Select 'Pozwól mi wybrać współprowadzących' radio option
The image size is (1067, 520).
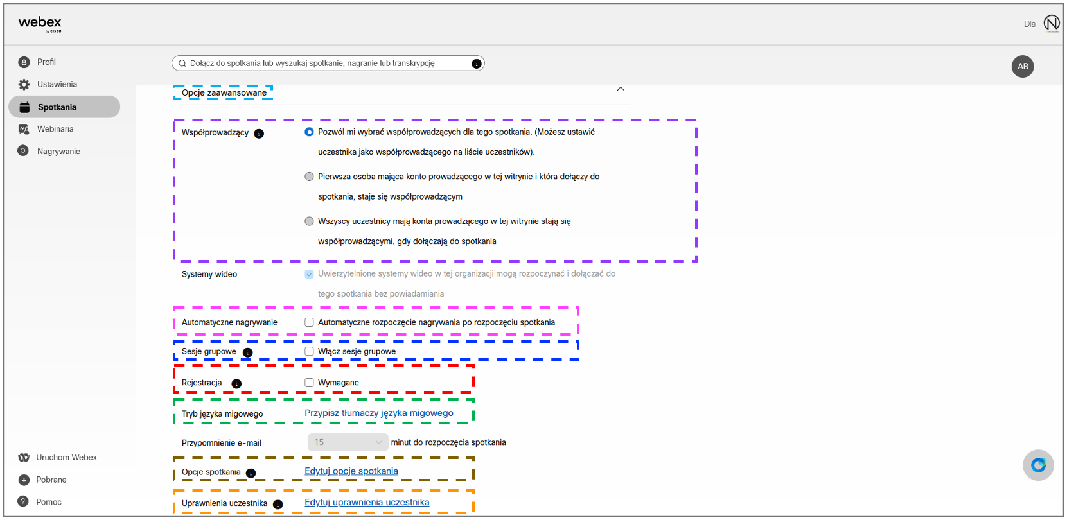tap(309, 132)
